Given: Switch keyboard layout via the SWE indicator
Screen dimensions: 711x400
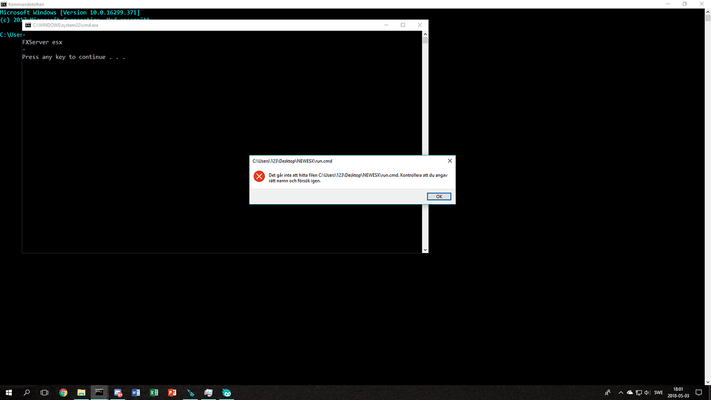Looking at the screenshot, I should [x=658, y=392].
